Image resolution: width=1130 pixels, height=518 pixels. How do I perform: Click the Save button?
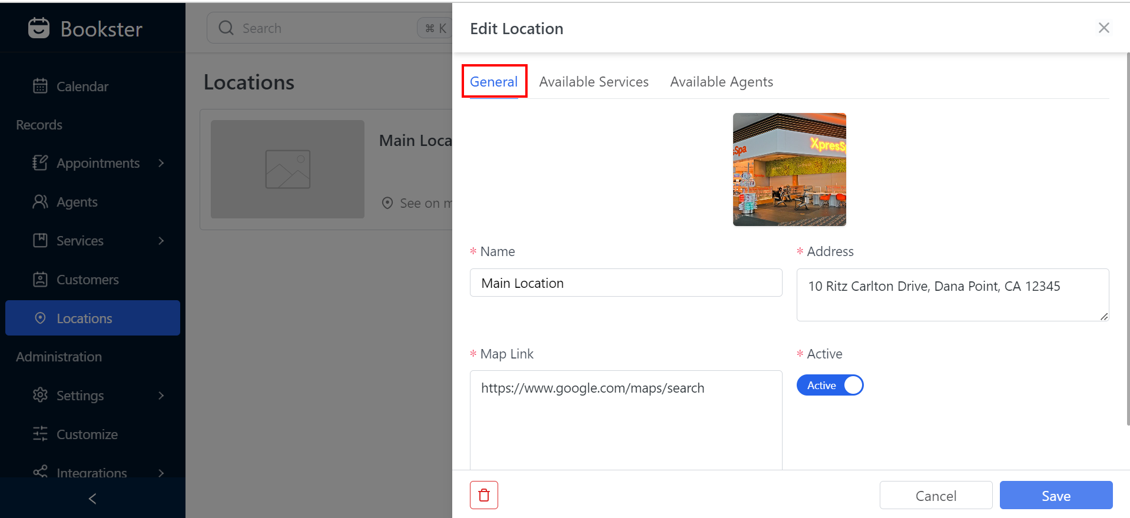(1056, 496)
